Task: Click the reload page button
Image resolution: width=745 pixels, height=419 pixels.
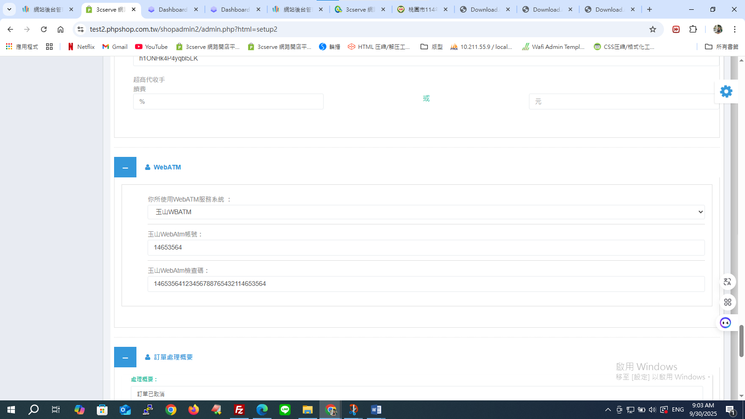Action: (x=44, y=29)
